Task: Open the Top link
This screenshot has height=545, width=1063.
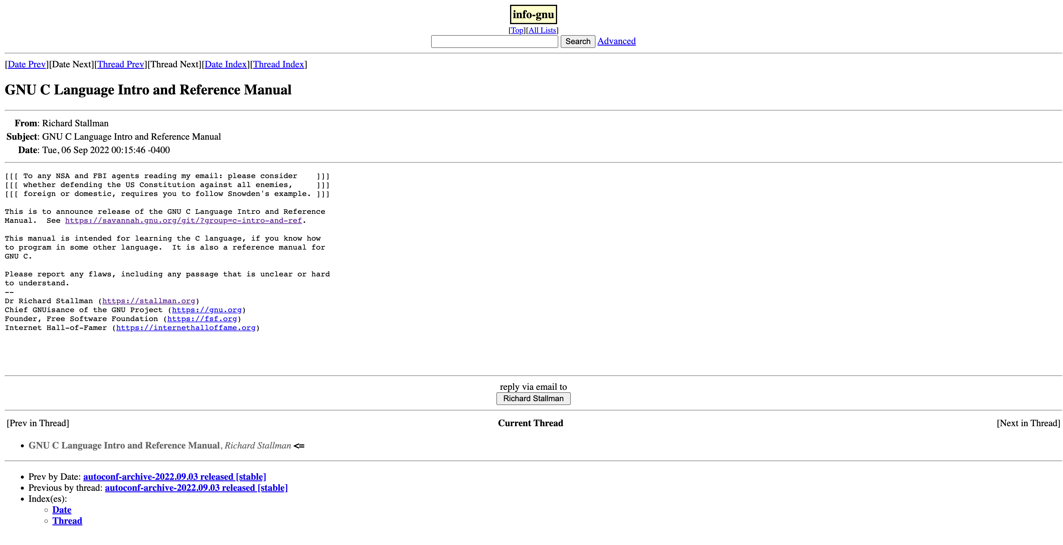Action: pyautogui.click(x=517, y=30)
